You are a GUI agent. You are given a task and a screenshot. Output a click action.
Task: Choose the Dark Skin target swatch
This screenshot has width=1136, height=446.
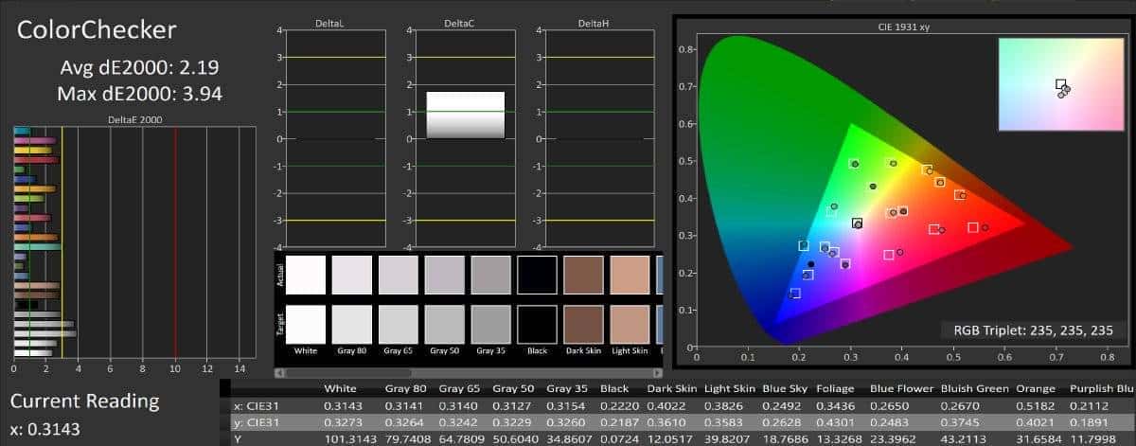(583, 324)
